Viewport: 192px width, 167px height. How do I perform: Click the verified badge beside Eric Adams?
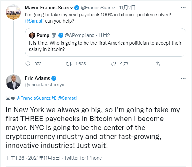point(54,78)
